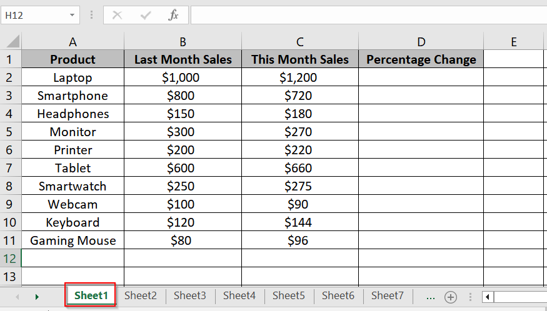Click the Percentage Change header cell
This screenshot has width=547, height=311.
click(x=421, y=59)
